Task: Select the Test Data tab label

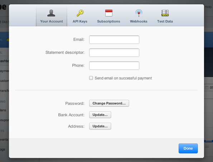Action: point(165,21)
